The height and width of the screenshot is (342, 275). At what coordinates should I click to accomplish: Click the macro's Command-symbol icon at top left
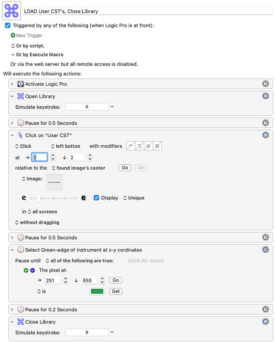[10, 10]
